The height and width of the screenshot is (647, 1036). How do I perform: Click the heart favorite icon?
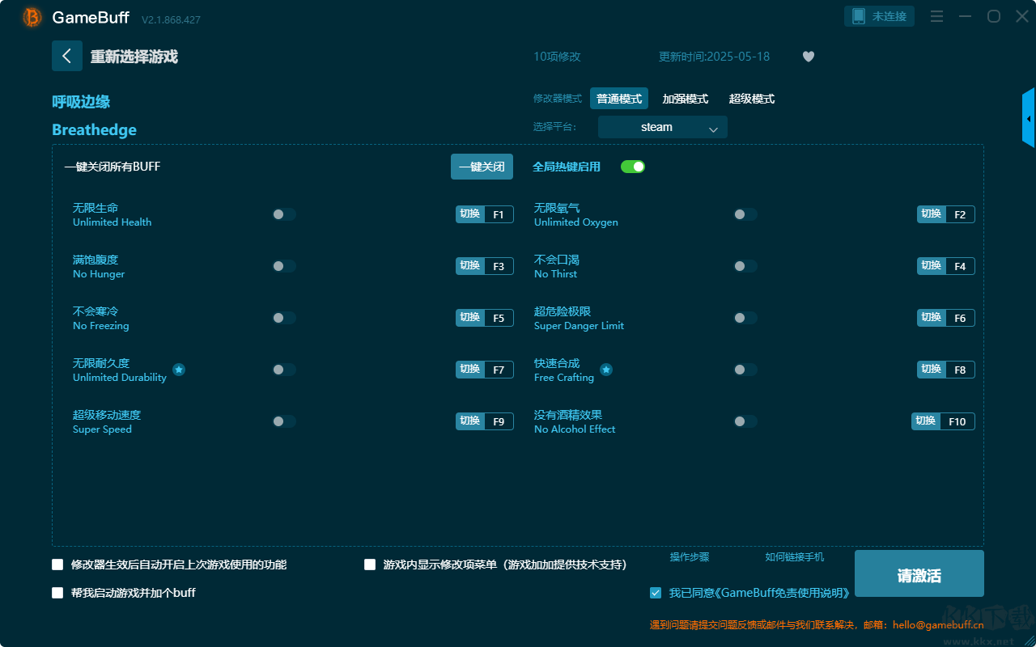(808, 57)
